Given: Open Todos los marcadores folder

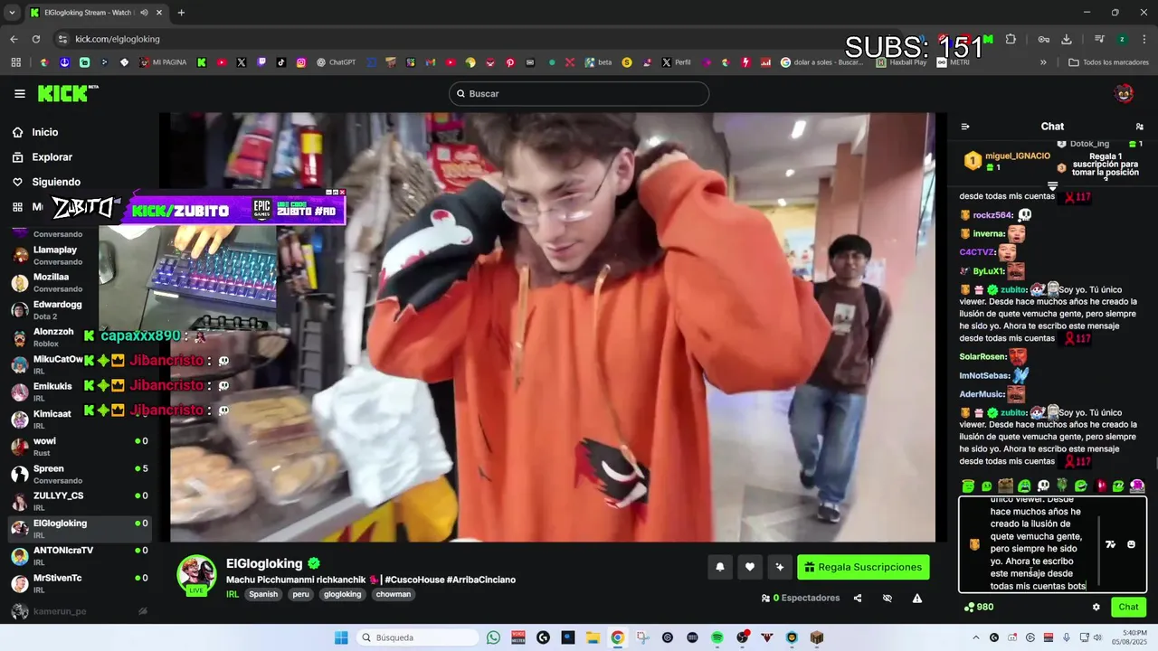Looking at the screenshot, I should [x=1108, y=62].
